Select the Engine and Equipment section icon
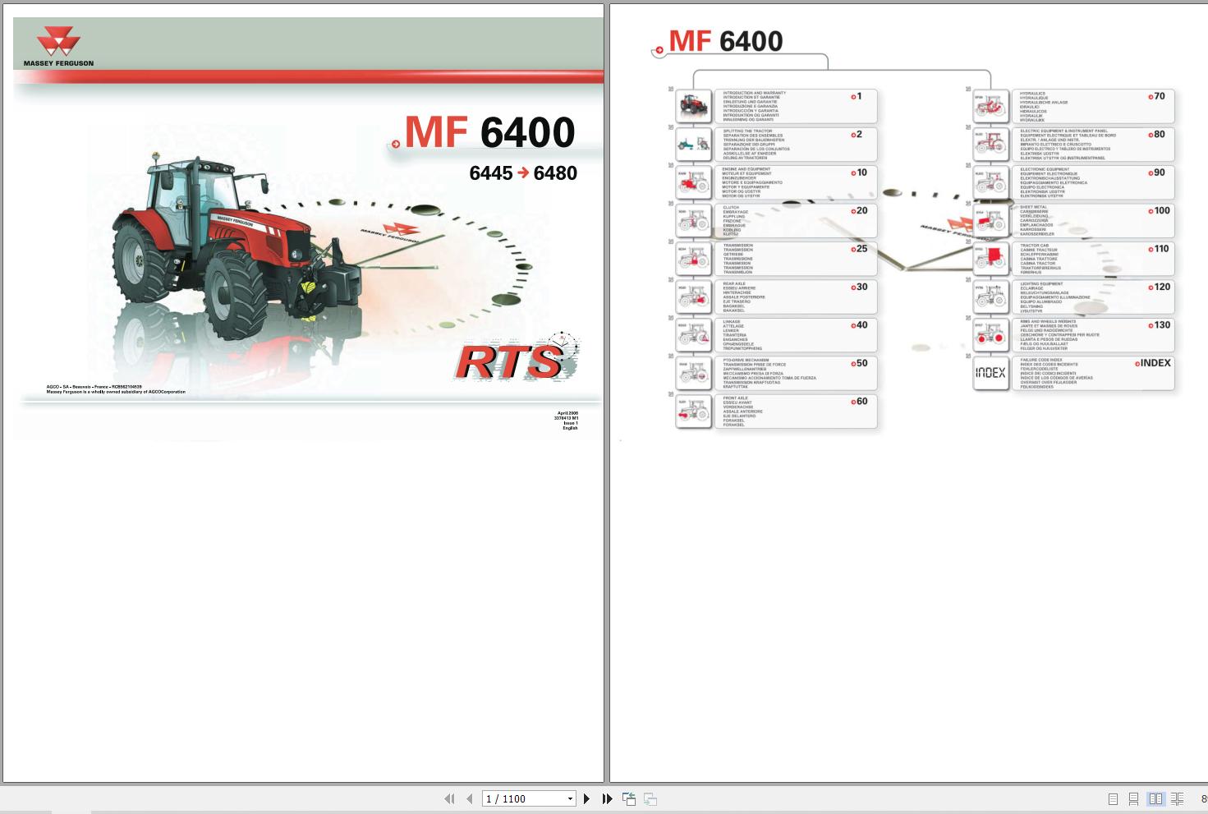 694,182
